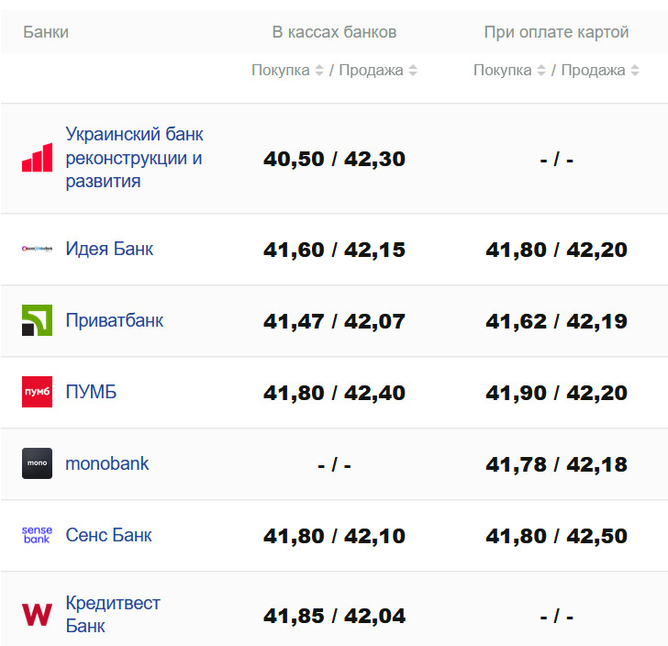The image size is (668, 646).
Task: Click the Sense Bank logo icon
Action: (x=38, y=535)
